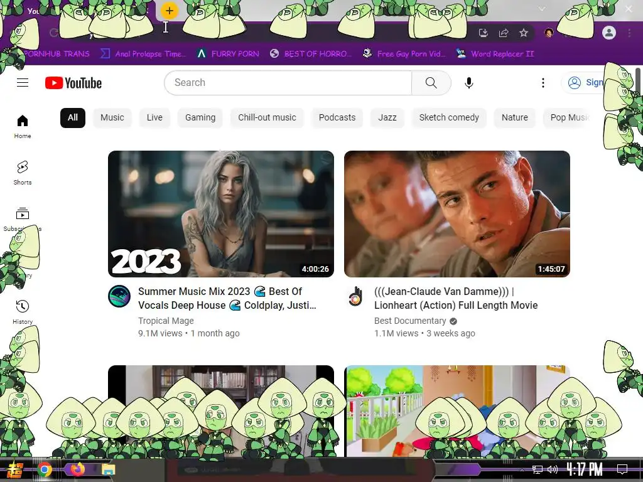Viewport: 643px width, 482px height.
Task: Open the Chrome profile avatar icon
Action: [x=609, y=33]
